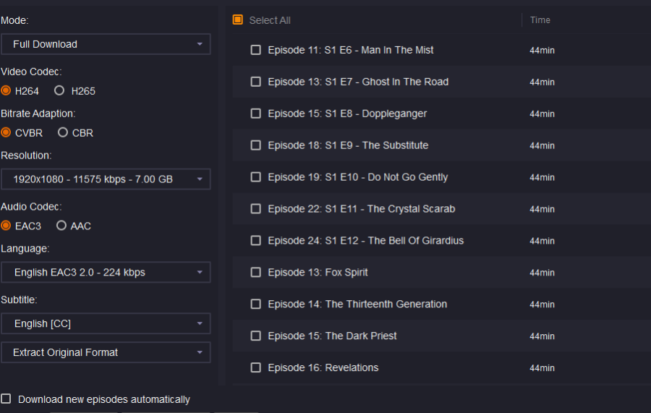Enable Download new episodes automatically
651x413 pixels.
[6, 399]
